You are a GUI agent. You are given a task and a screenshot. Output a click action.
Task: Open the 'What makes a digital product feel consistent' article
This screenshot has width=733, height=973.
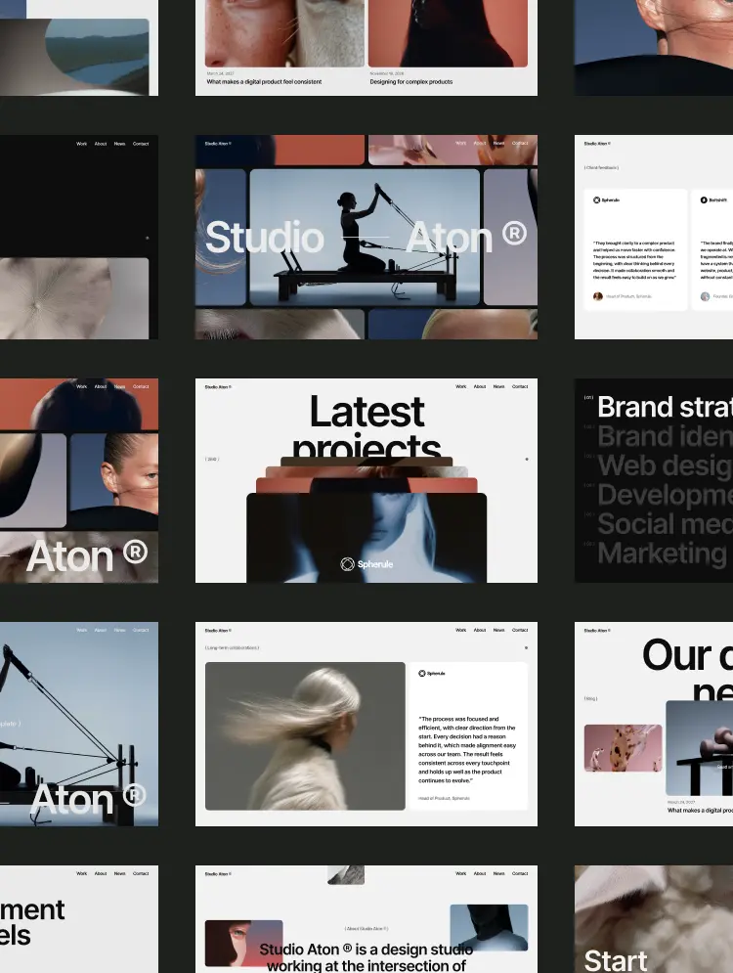pos(264,81)
